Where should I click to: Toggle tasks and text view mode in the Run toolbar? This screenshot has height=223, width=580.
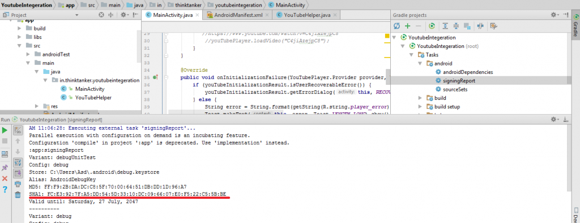[18, 130]
